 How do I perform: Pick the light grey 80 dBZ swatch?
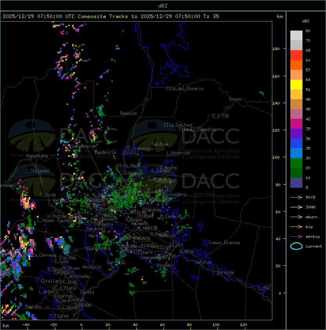click(x=296, y=36)
